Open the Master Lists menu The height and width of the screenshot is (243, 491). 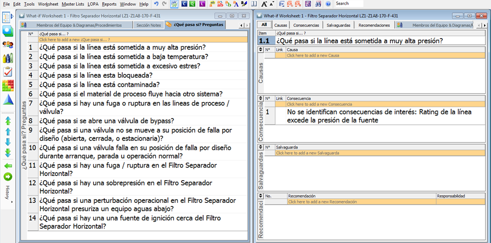(73, 4)
